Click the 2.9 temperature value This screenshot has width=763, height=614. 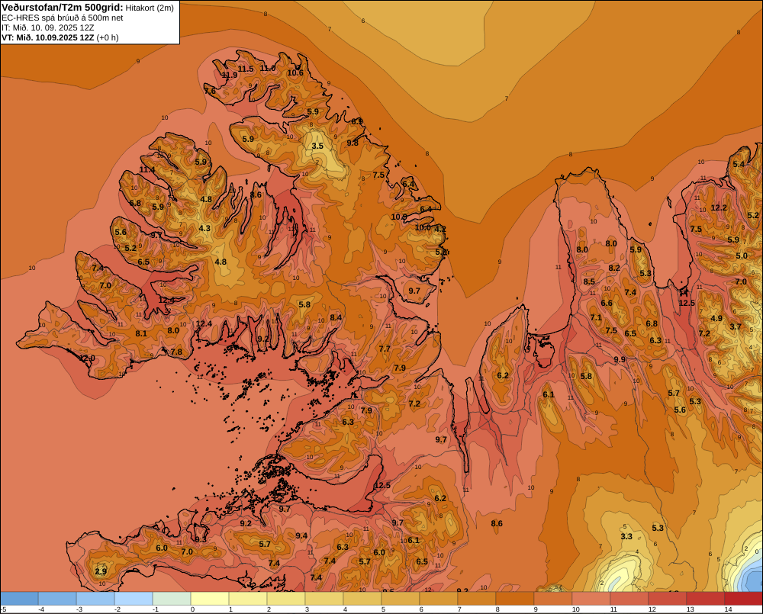click(x=101, y=572)
